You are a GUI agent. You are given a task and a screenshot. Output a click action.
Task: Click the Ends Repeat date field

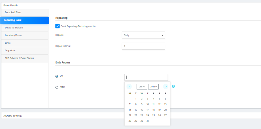coord(146,77)
